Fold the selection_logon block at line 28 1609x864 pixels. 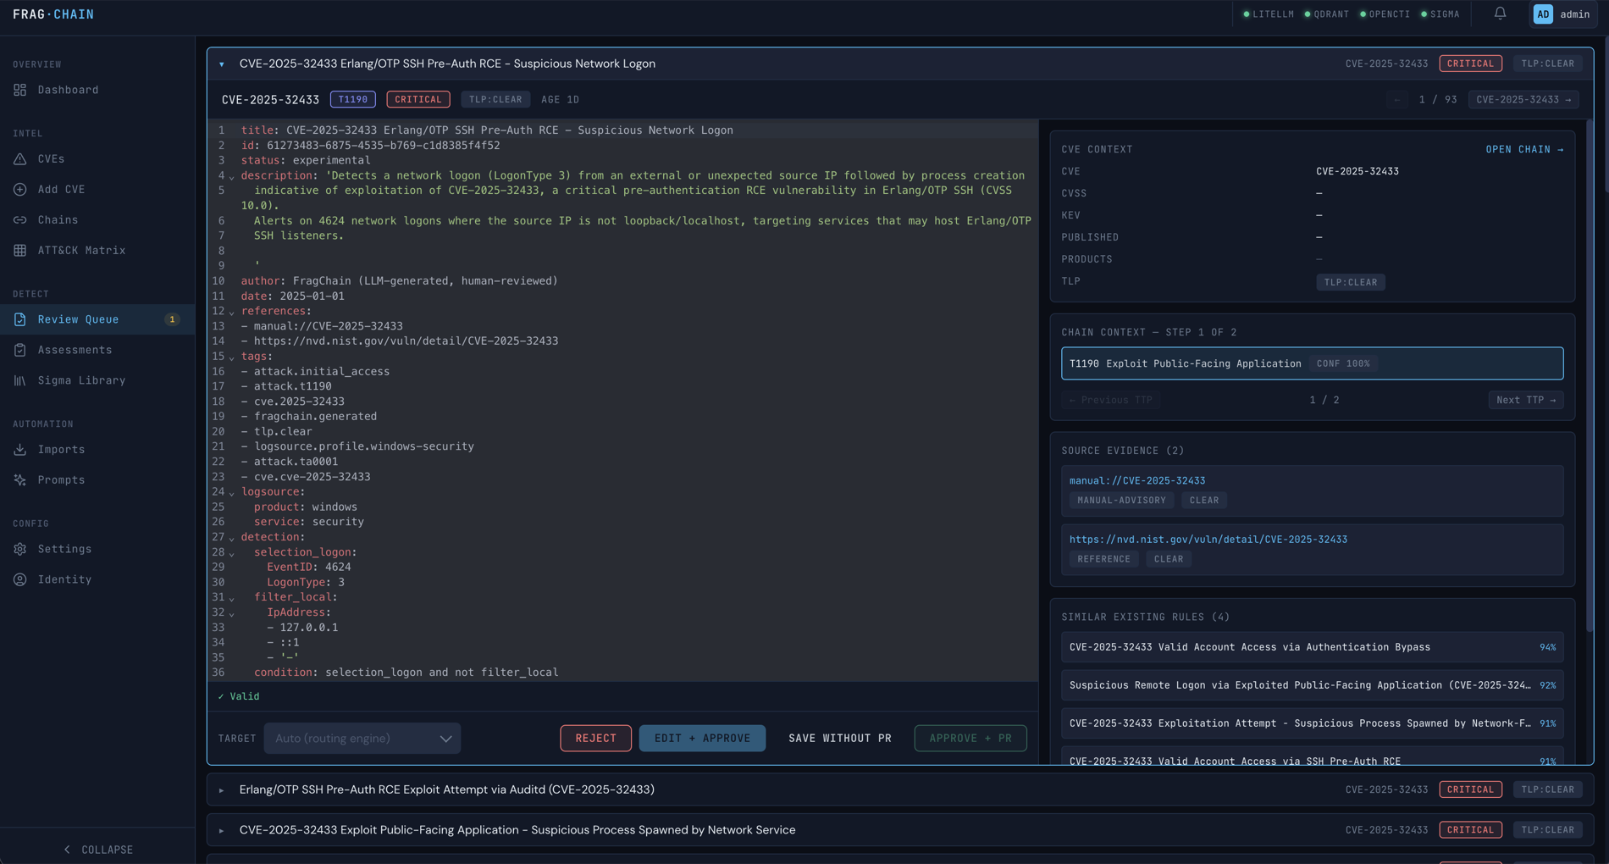232,554
